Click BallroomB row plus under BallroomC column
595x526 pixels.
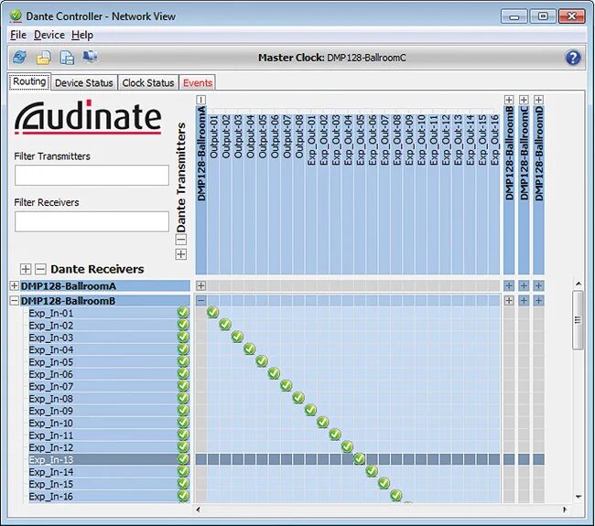pyautogui.click(x=524, y=301)
